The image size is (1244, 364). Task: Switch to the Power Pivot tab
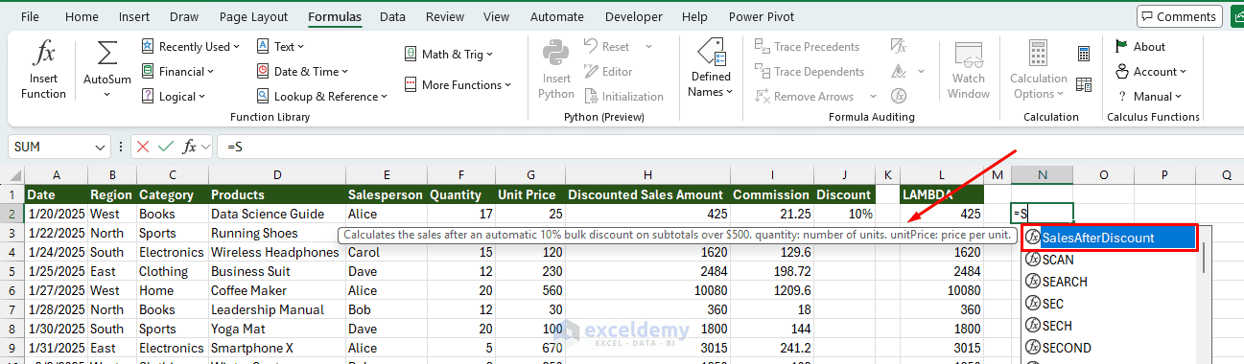pos(762,16)
